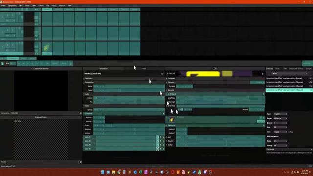Collapse the Video section in Composition panel
The height and width of the screenshot is (176, 313).
pos(84,106)
